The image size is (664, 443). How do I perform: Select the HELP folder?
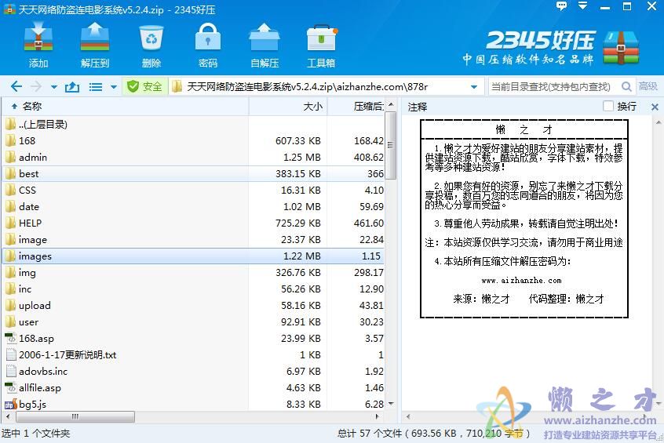[193, 223]
